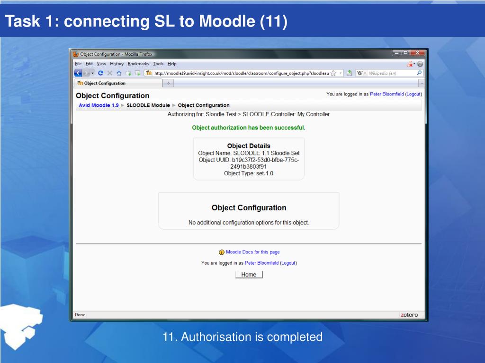Click the top Logout link

click(x=413, y=94)
